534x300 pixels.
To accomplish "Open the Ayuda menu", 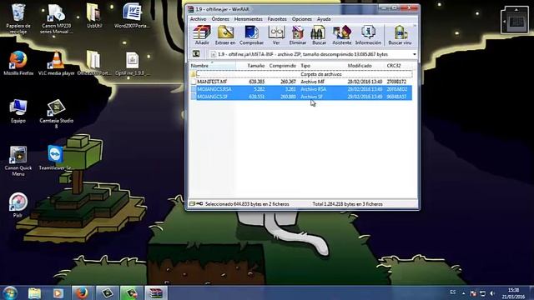I will 324,19.
